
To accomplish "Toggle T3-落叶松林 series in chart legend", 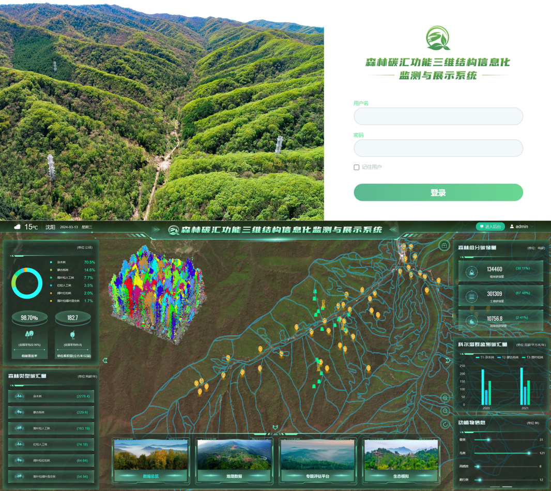I will 532,358.
